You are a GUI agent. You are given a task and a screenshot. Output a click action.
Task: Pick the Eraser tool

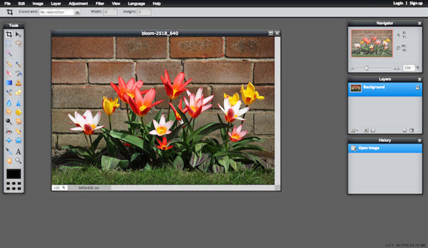tap(9, 73)
